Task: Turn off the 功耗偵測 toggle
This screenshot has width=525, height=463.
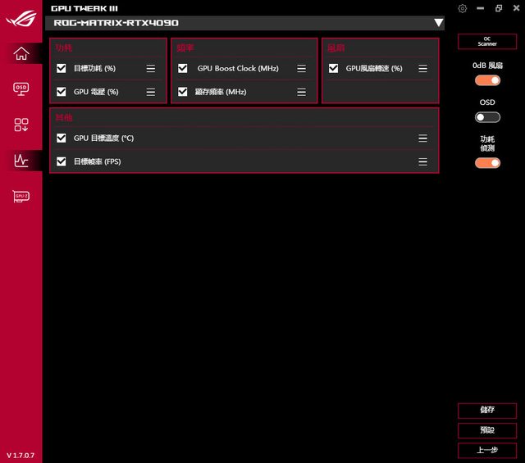Action: [487, 162]
